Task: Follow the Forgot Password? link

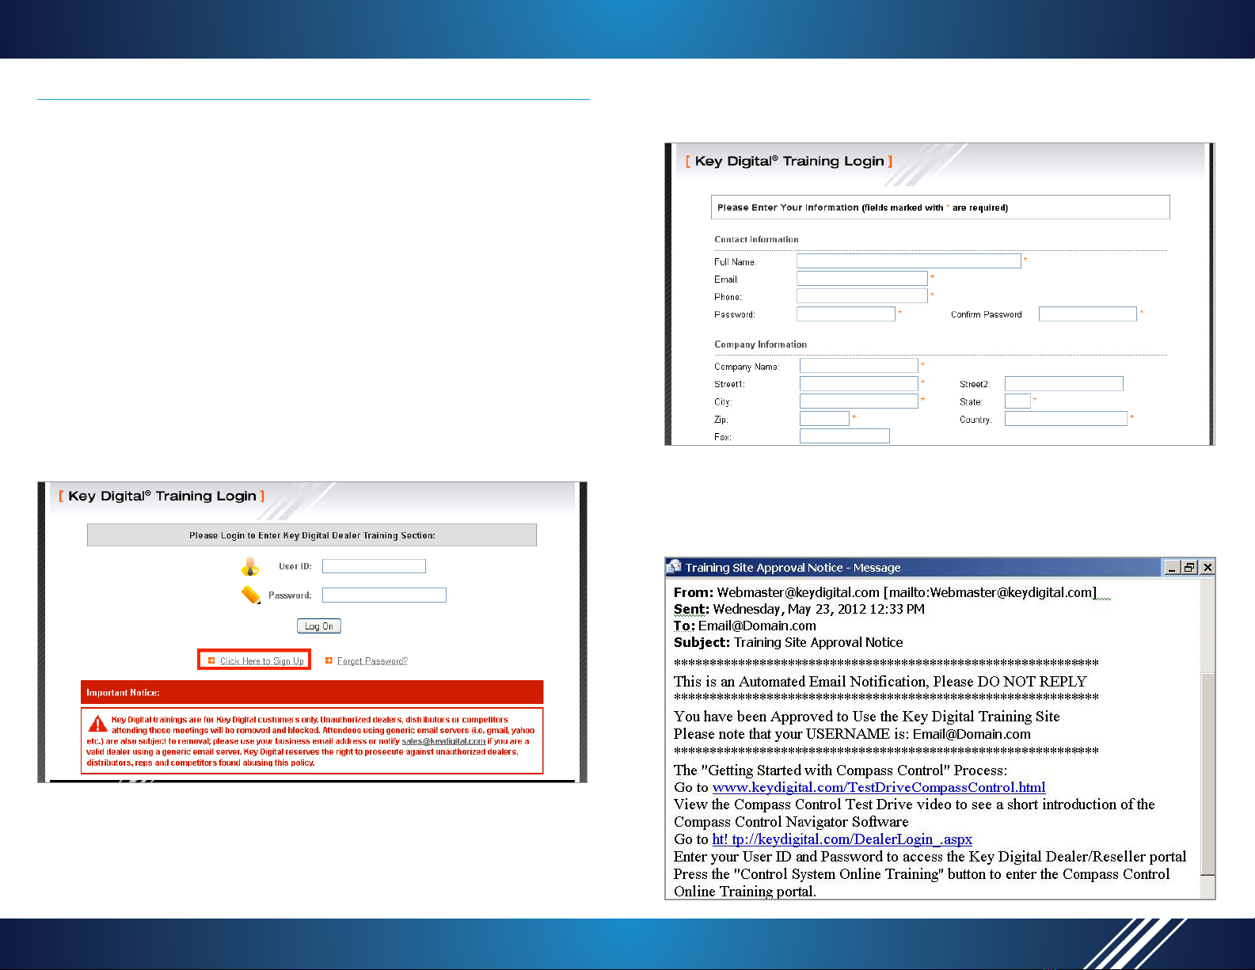Action: [372, 661]
